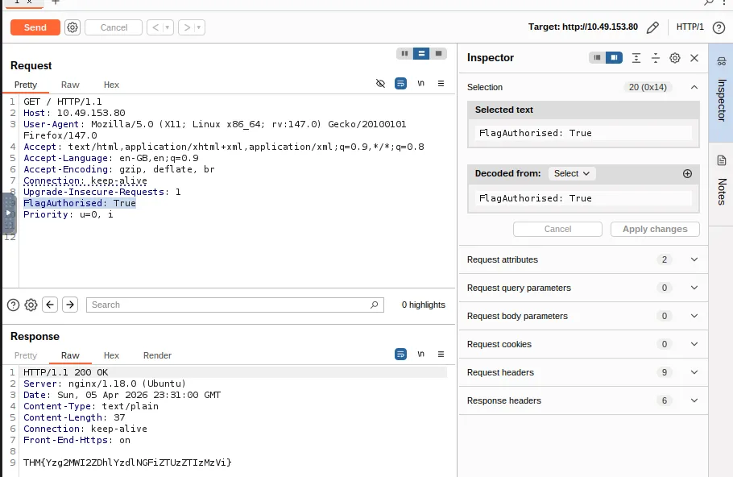Collapse the Selection section chevron
This screenshot has height=477, width=733.
click(694, 87)
